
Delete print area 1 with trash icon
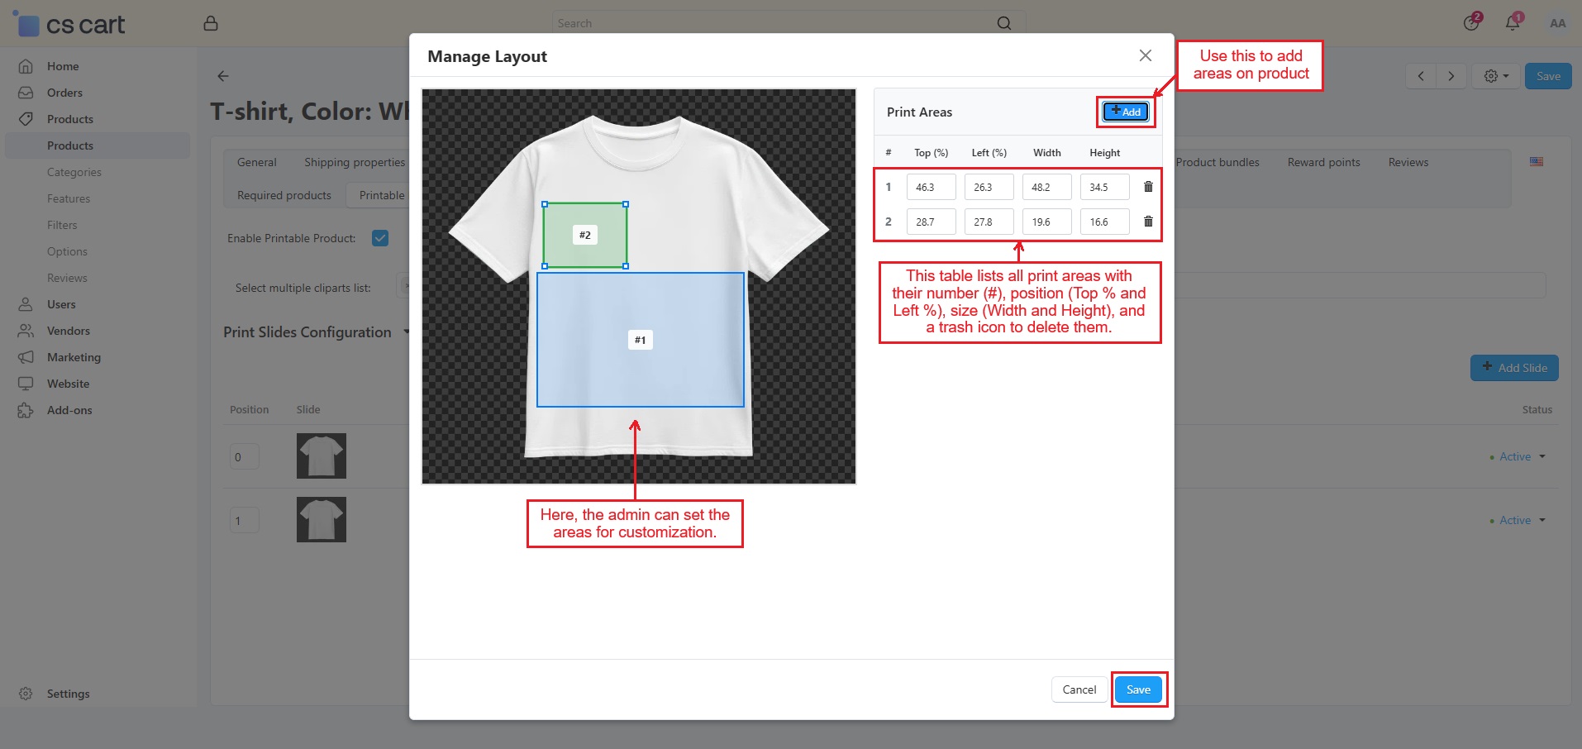tap(1148, 187)
